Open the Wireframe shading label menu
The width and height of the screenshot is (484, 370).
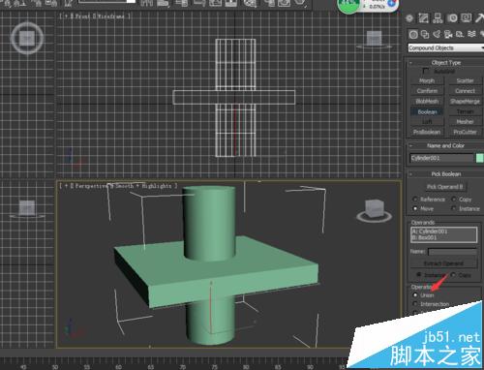(x=110, y=15)
